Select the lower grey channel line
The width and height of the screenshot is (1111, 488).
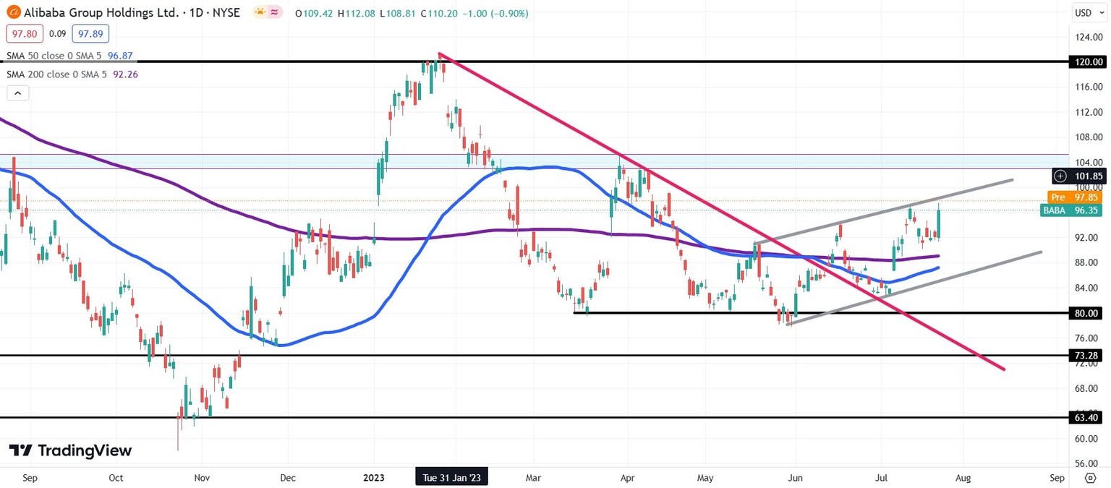pyautogui.click(x=914, y=288)
